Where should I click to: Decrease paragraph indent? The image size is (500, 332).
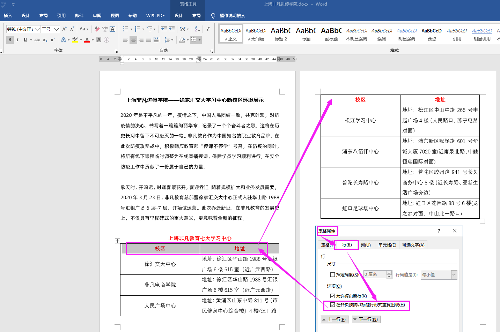coord(164,29)
